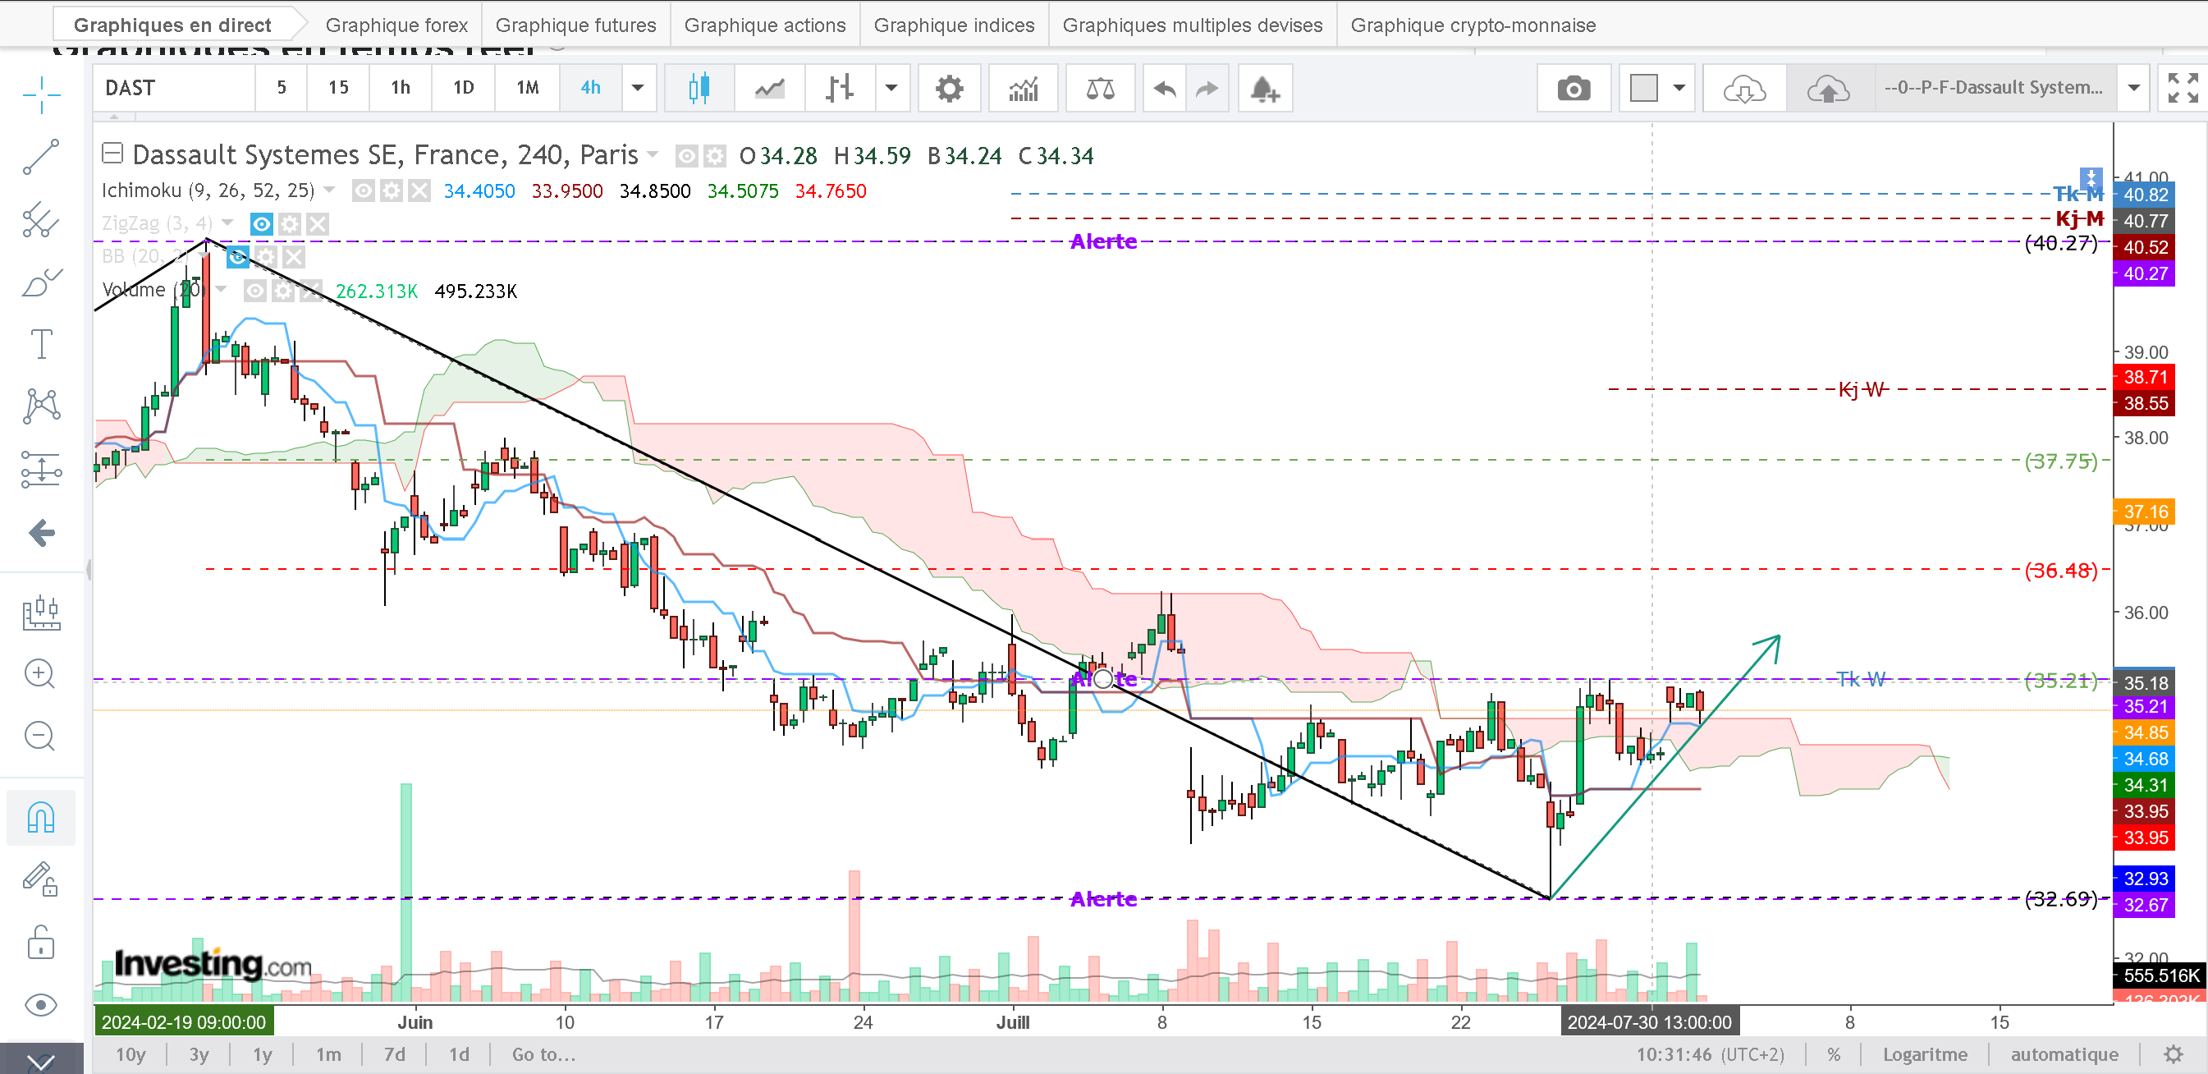Screen dimensions: 2208x1074
Task: Open saved layout Dassault System dropdown
Action: (2133, 89)
